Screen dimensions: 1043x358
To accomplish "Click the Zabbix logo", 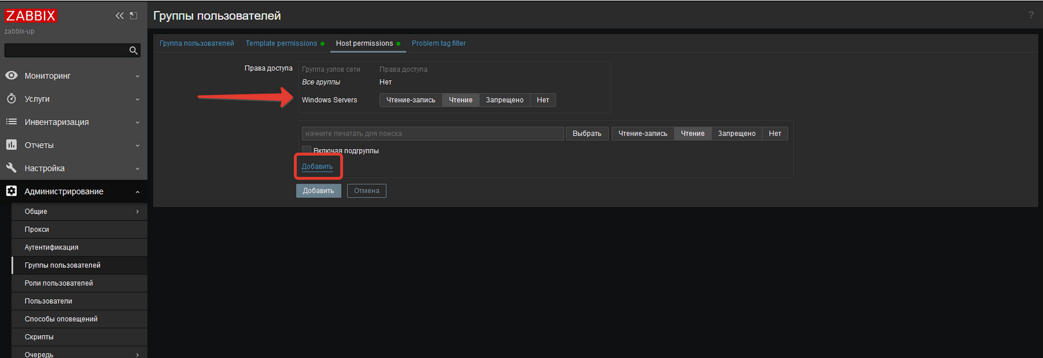I will pyautogui.click(x=30, y=16).
